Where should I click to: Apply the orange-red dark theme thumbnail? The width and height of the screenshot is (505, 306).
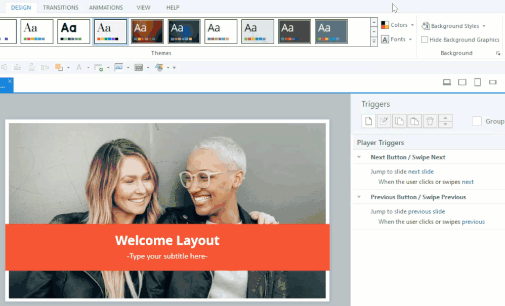point(147,32)
